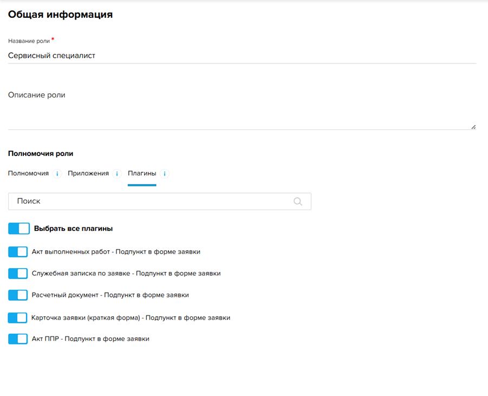This screenshot has height=396, width=488.
Task: Open the Приложения tab
Action: point(88,174)
